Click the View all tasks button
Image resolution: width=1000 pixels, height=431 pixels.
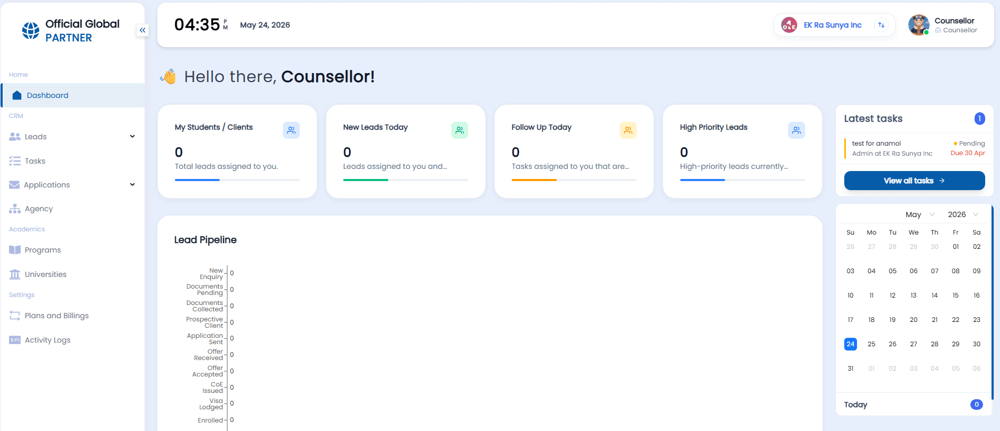pyautogui.click(x=914, y=181)
